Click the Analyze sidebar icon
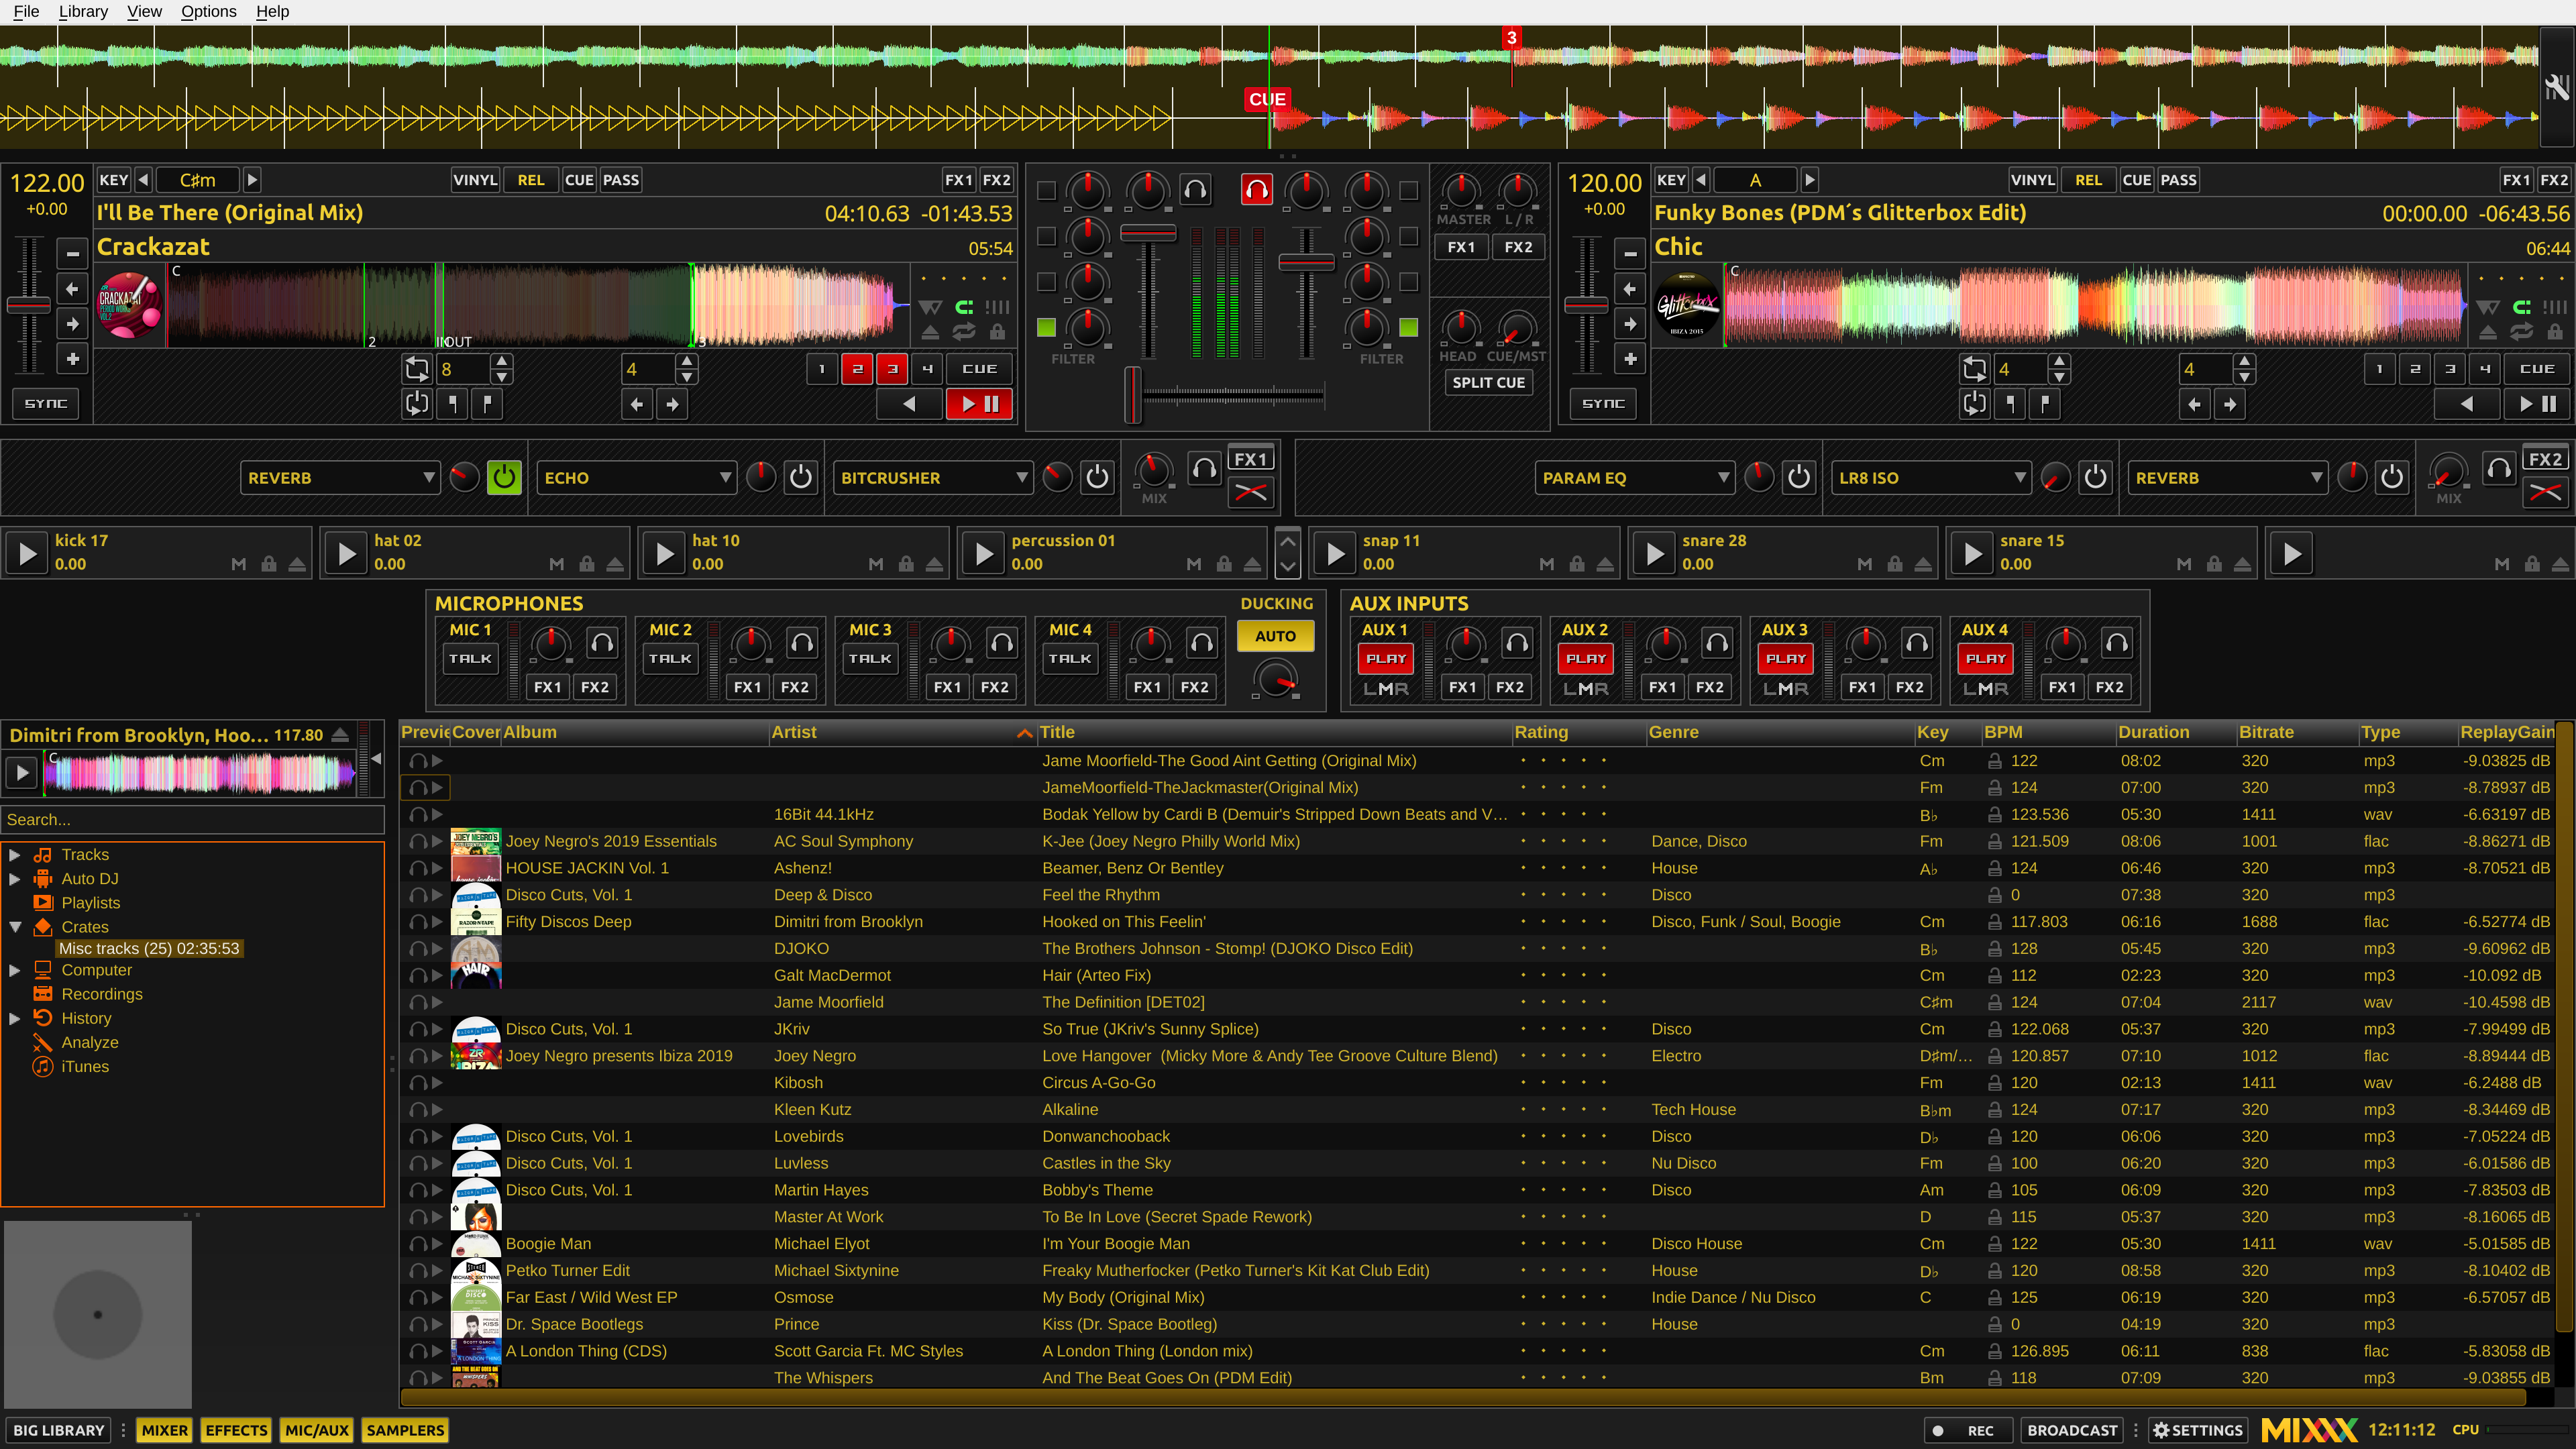 [x=42, y=1042]
